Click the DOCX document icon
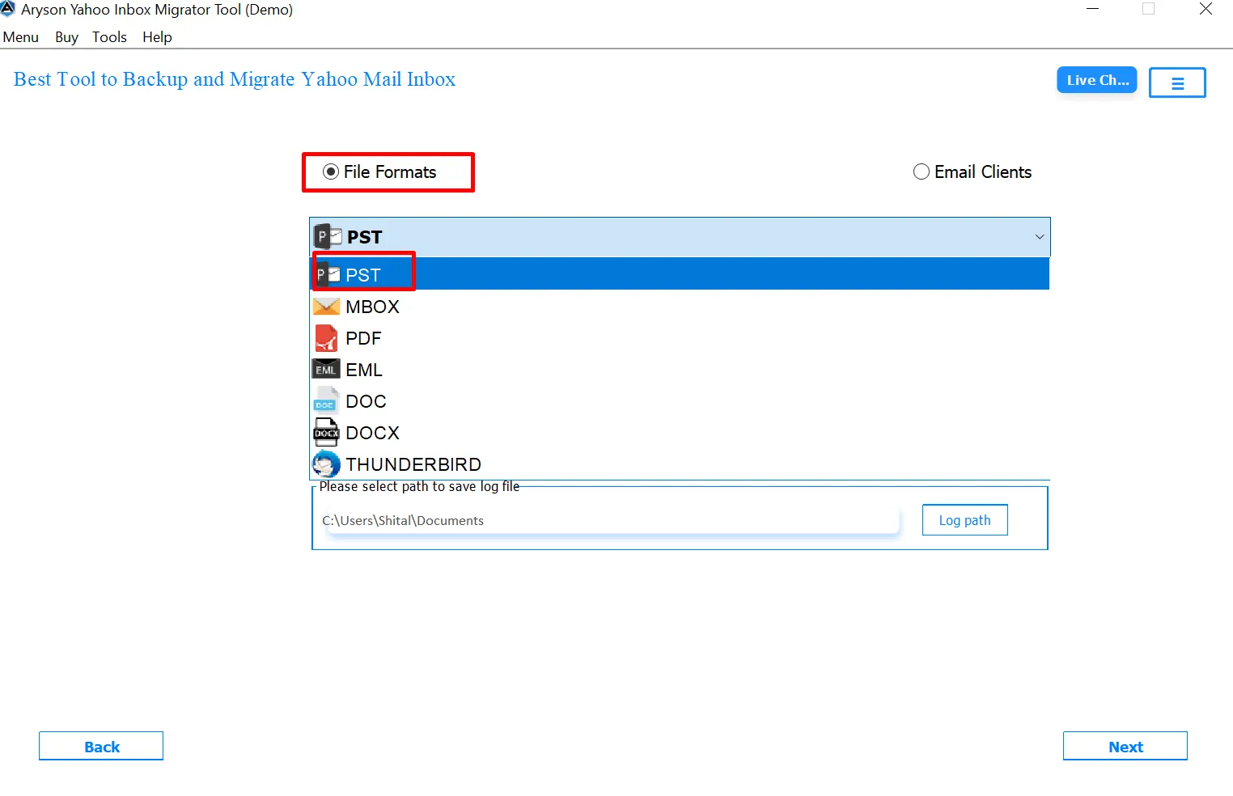 pyautogui.click(x=326, y=433)
